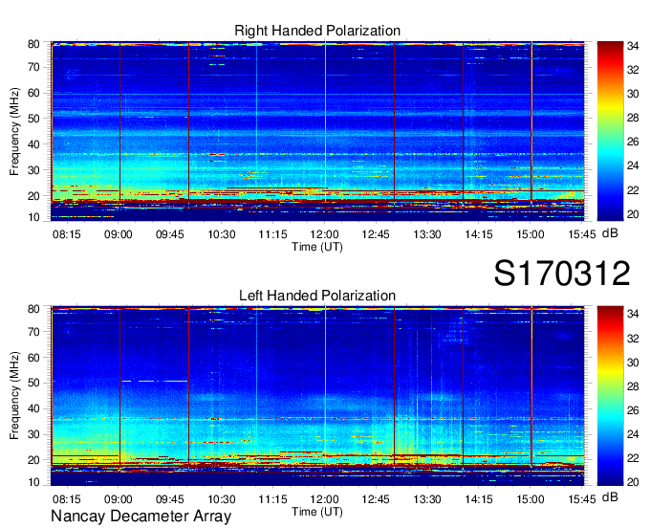The image size is (650, 528).
Task: Click the Right Handed plot's color scale bar
Action: 610,131
